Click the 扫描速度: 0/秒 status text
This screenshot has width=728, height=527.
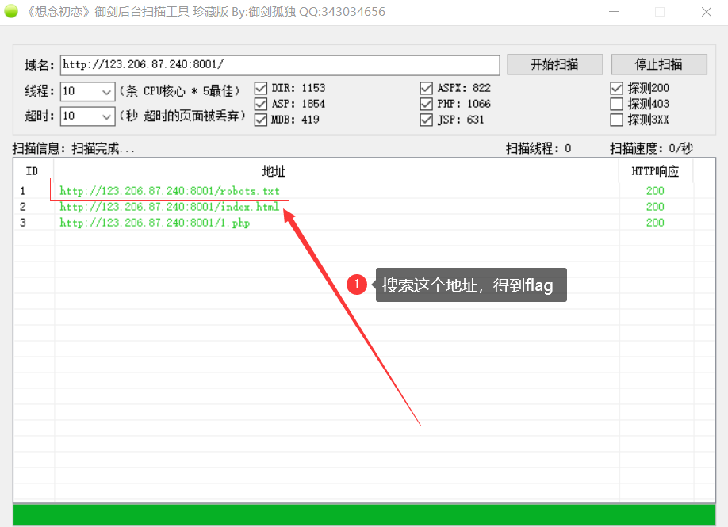pos(651,148)
